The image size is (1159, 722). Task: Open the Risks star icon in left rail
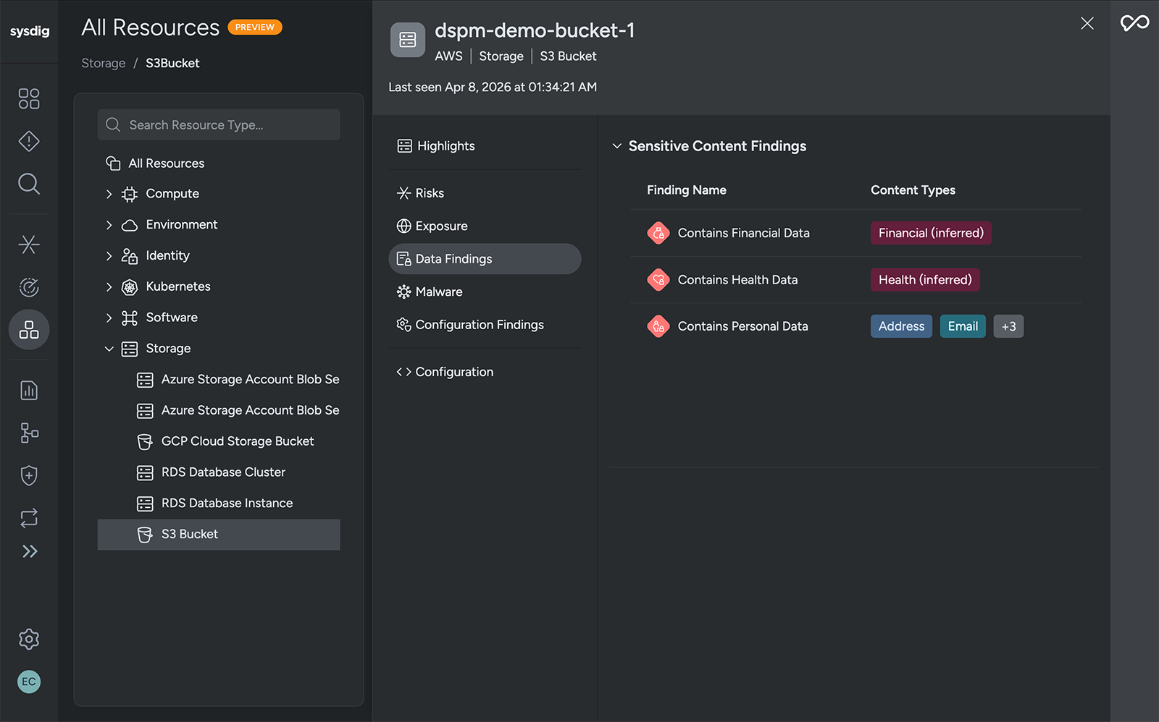(x=29, y=245)
